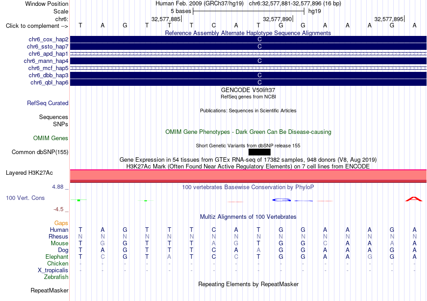Click the Sequences track label
The width and height of the screenshot is (427, 301).
pyautogui.click(x=53, y=117)
